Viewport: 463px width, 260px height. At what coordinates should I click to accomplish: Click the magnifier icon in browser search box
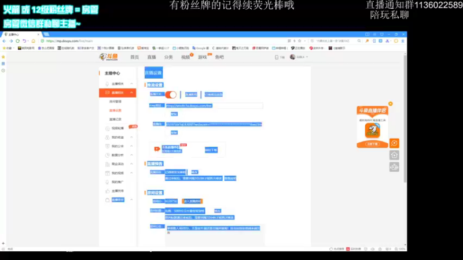(x=359, y=41)
